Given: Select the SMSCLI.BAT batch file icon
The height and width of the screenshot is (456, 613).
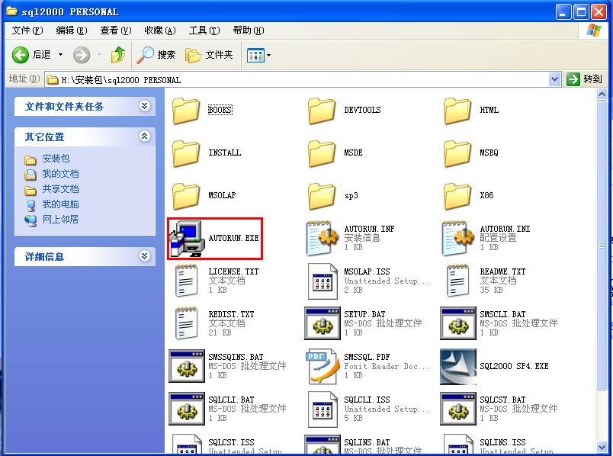Looking at the screenshot, I should (457, 323).
